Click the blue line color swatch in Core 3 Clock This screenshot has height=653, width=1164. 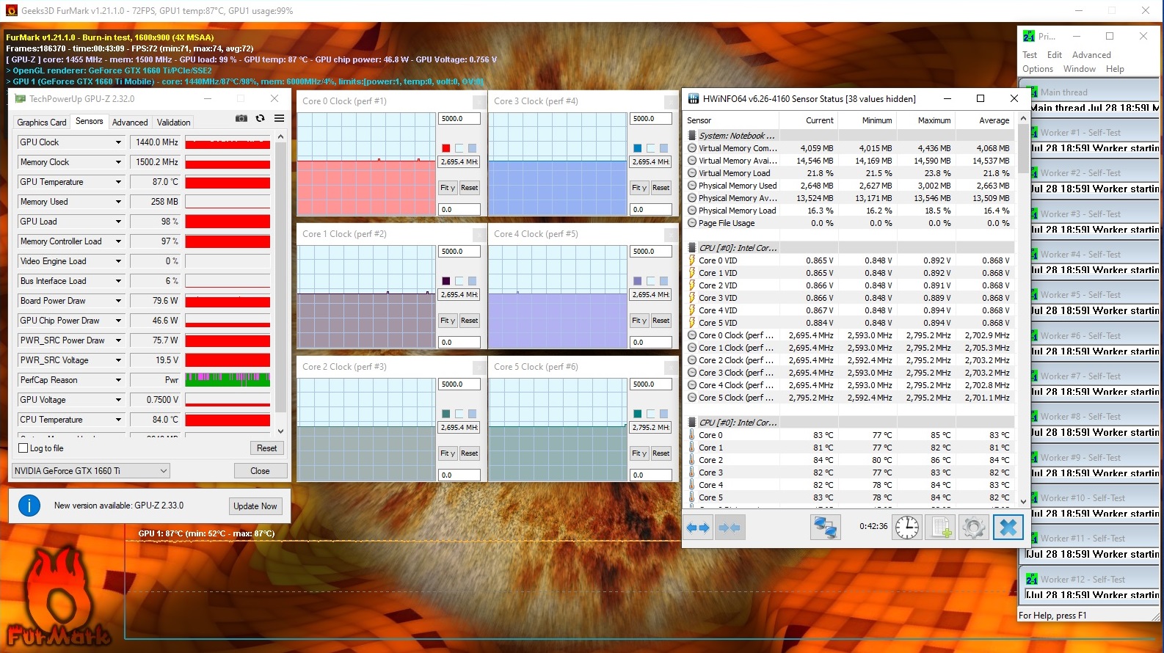pyautogui.click(x=637, y=148)
